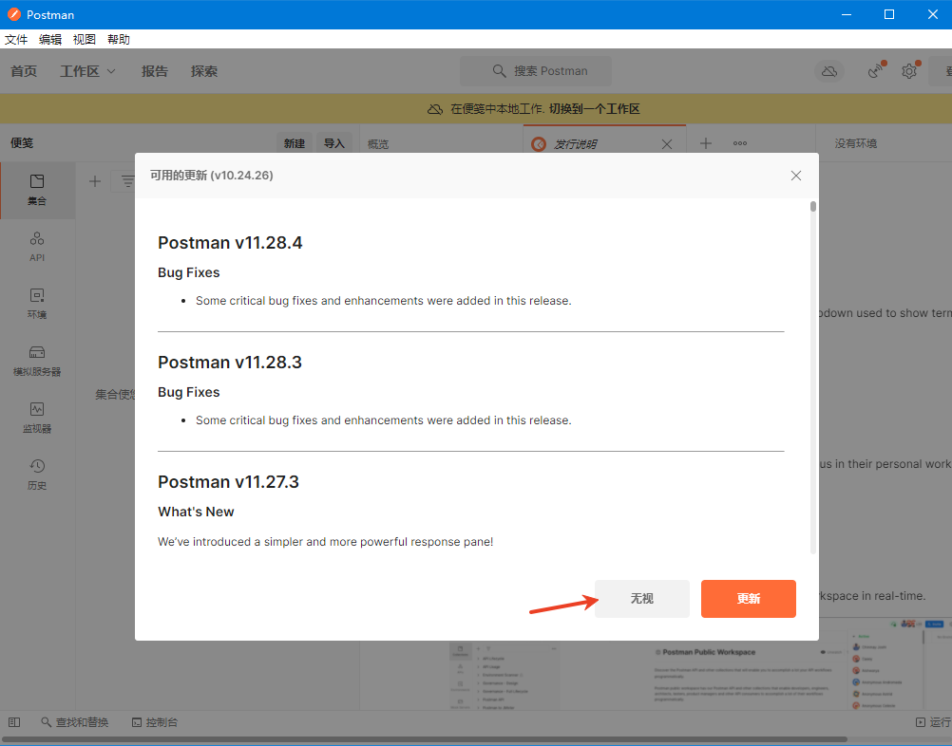The width and height of the screenshot is (952, 746).
Task: Switch to the 发行说明 tab
Action: [x=575, y=143]
